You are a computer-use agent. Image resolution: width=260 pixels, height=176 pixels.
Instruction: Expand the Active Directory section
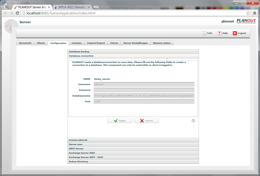tap(133, 162)
